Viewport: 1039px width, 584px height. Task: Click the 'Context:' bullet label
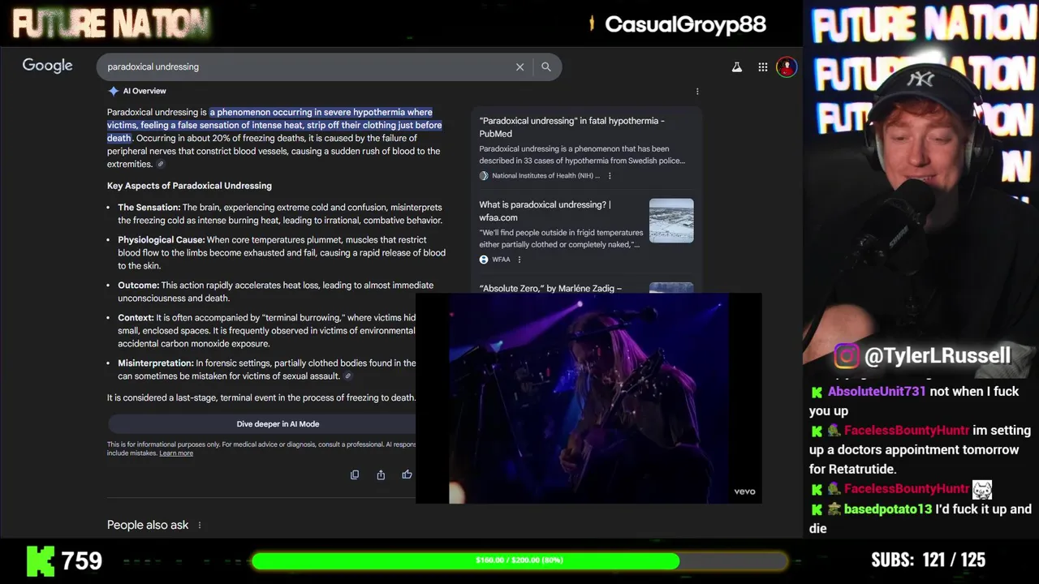[x=136, y=317]
